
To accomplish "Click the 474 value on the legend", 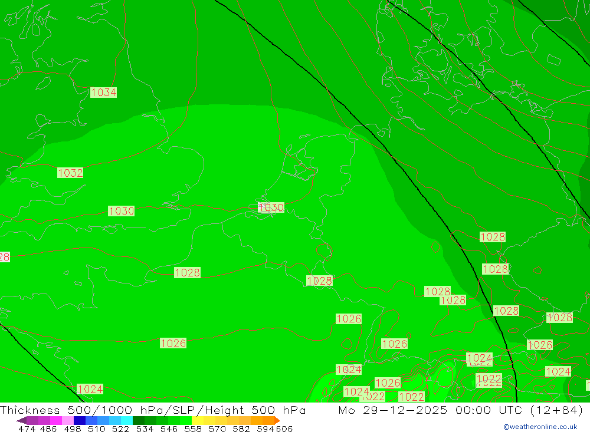I will [27, 428].
